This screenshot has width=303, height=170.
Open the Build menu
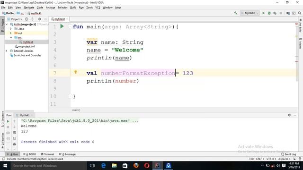point(73,8)
